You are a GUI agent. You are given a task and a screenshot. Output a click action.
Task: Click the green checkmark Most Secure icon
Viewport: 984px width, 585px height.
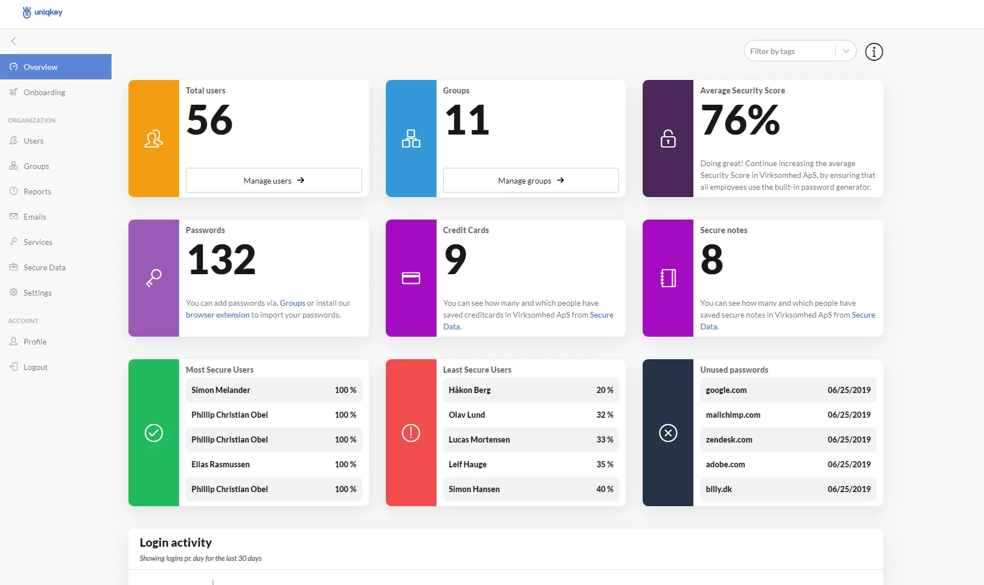pyautogui.click(x=154, y=432)
